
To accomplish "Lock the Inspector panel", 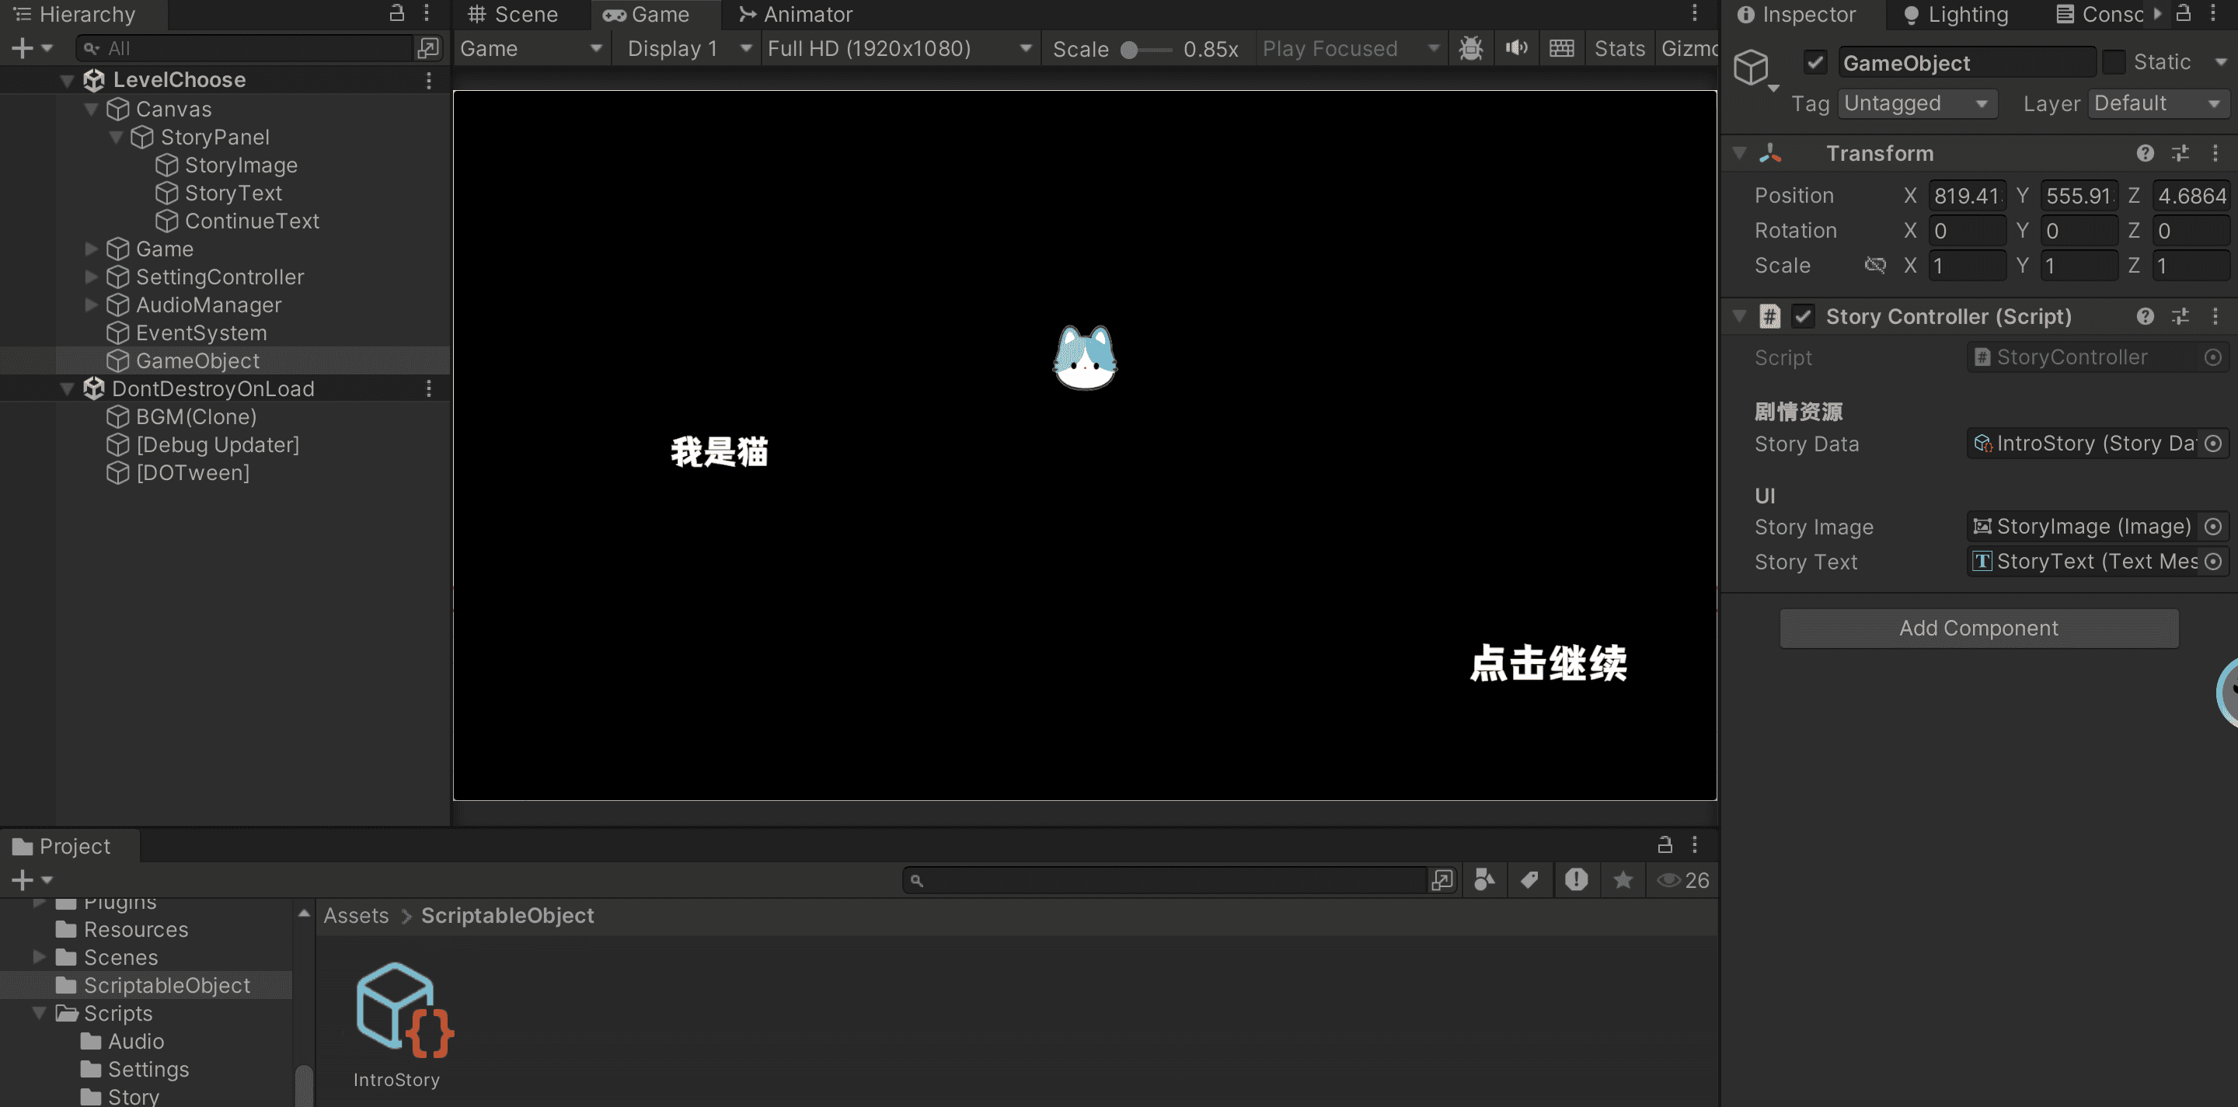I will (2182, 14).
